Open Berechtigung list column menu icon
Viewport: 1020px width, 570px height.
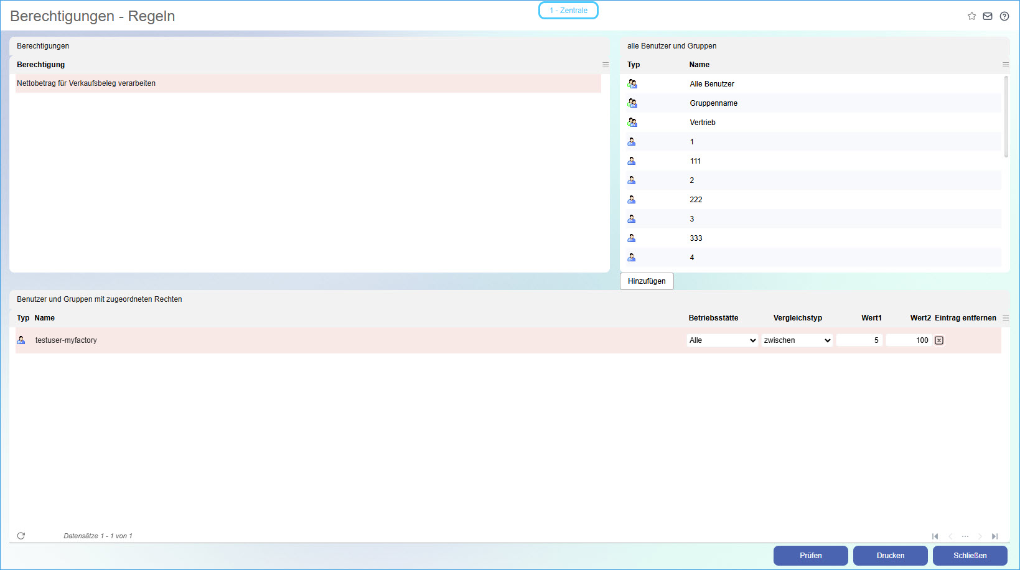(606, 65)
